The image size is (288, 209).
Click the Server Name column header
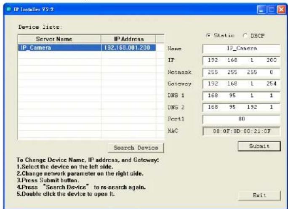(x=59, y=39)
